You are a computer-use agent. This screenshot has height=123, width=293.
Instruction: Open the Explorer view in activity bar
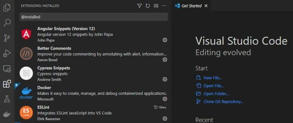pos(7,8)
